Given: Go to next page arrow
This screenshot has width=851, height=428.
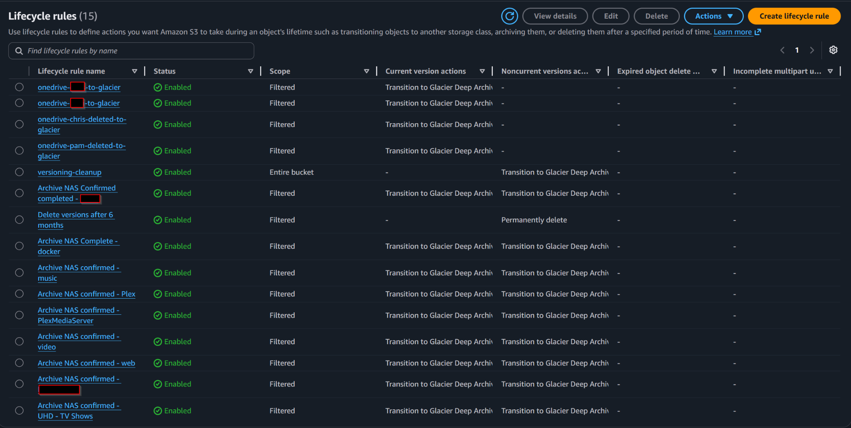Looking at the screenshot, I should point(812,50).
